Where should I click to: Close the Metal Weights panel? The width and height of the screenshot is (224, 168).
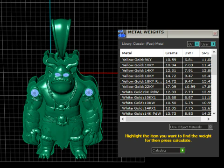tap(215, 34)
